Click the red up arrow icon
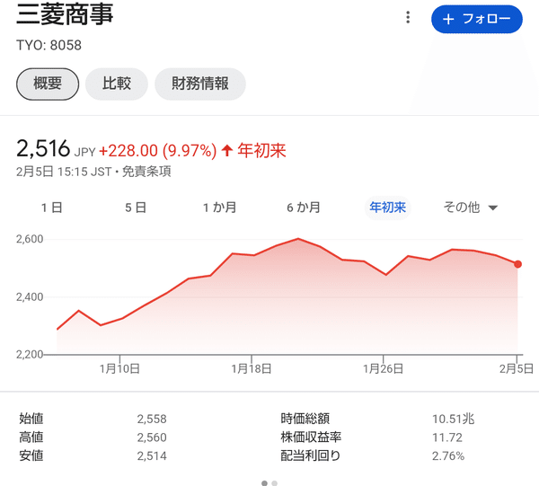This screenshot has height=486, width=539. click(227, 151)
